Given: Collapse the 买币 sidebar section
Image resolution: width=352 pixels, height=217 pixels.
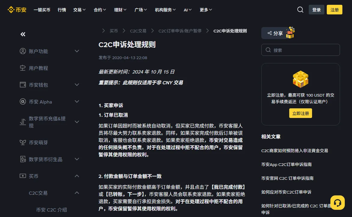Looking at the screenshot, I should [77, 176].
